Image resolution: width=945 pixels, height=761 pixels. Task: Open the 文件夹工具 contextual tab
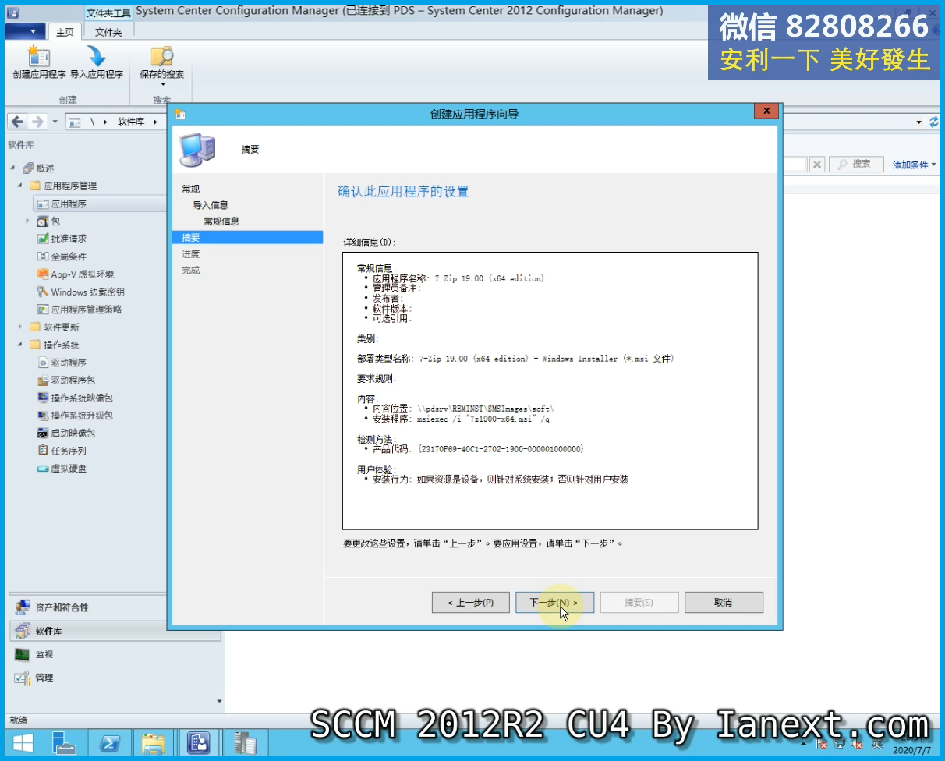[x=108, y=12]
